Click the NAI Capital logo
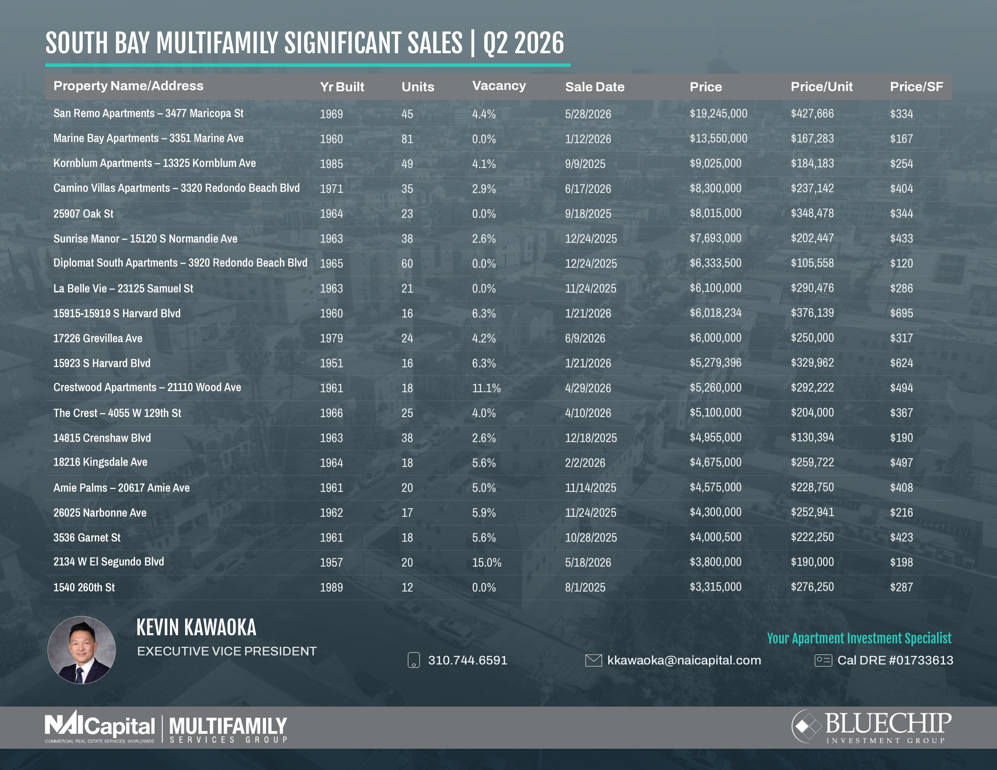 100,727
